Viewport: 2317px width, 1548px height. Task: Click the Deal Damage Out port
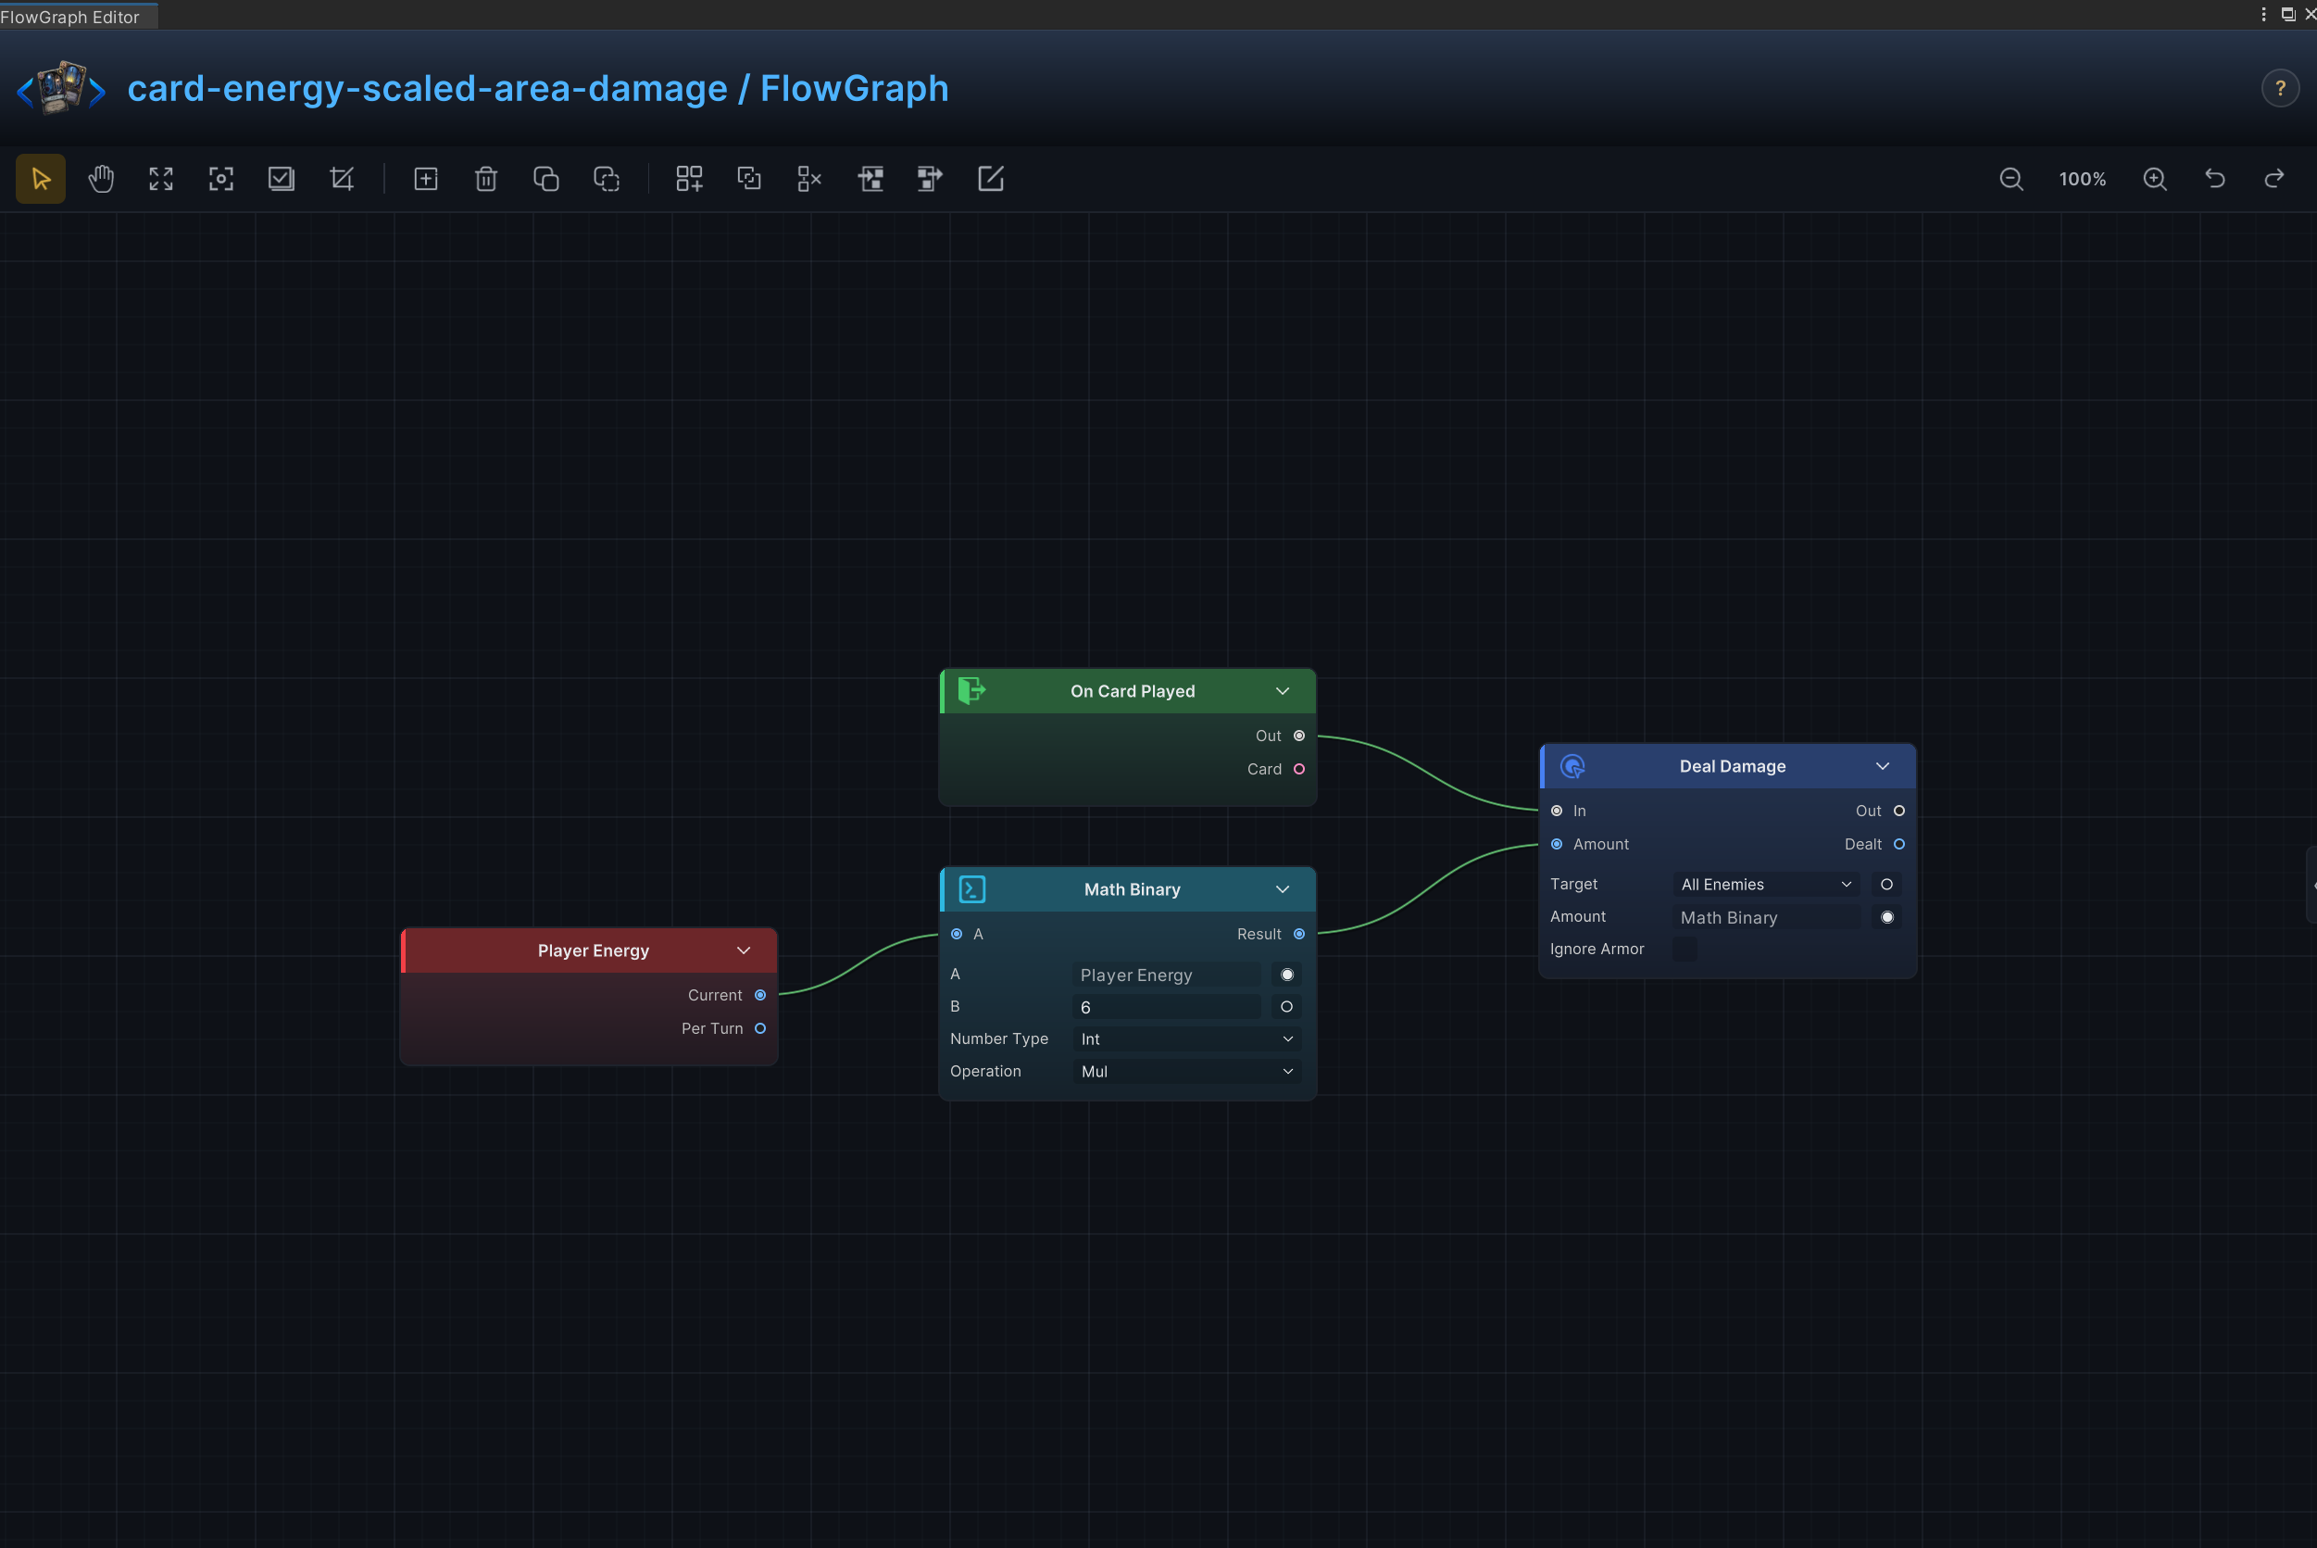(1898, 811)
